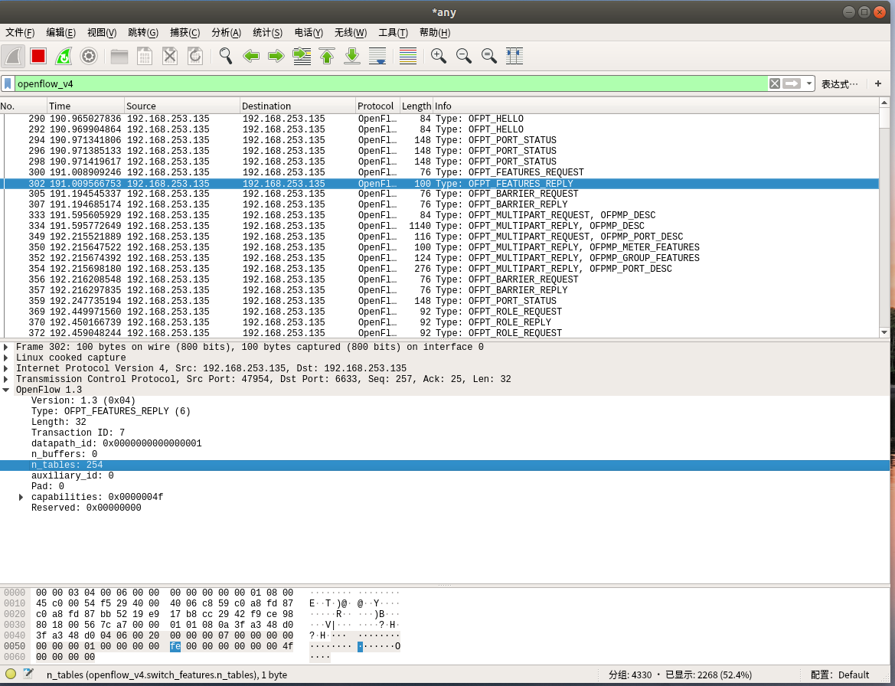Sort packets by the Time column
The height and width of the screenshot is (686, 895).
86,106
